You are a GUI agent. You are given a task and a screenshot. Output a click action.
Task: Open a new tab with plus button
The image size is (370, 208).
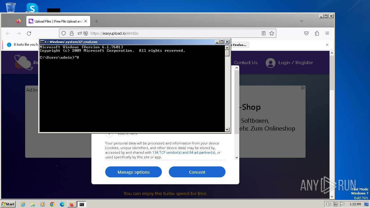pos(96,21)
